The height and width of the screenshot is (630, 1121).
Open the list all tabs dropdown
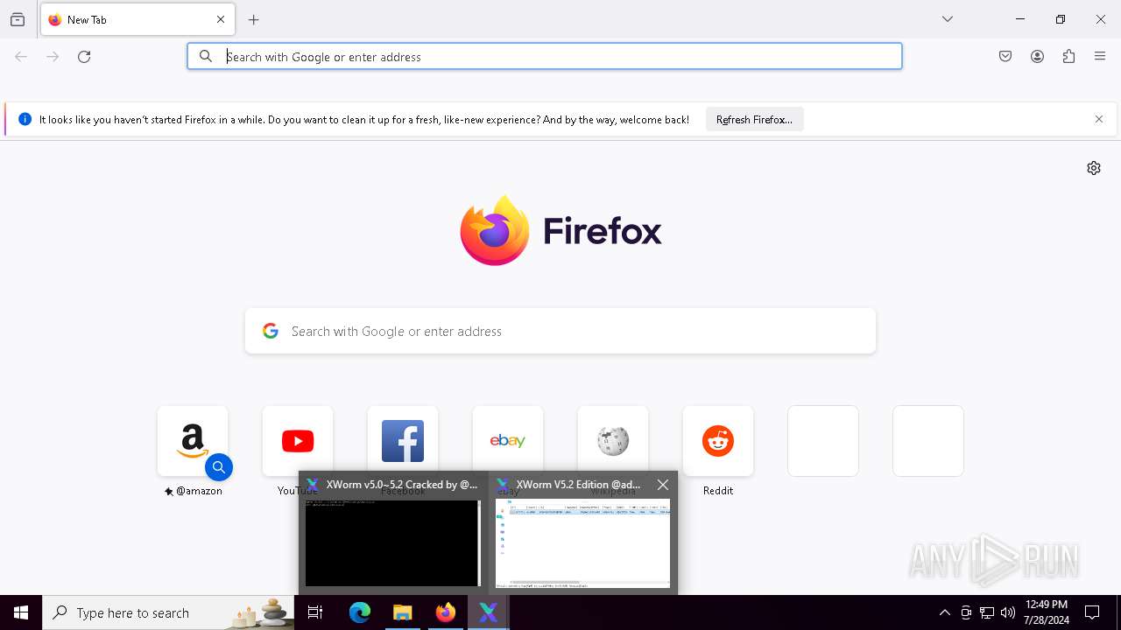pos(948,19)
